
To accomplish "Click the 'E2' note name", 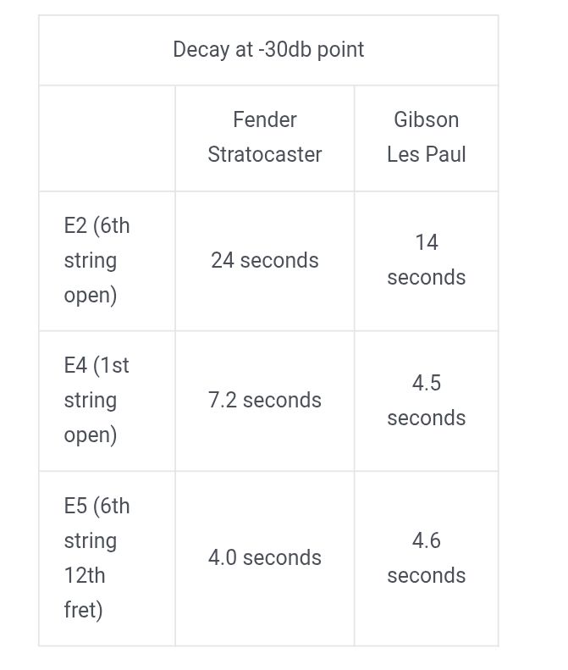I will [75, 225].
